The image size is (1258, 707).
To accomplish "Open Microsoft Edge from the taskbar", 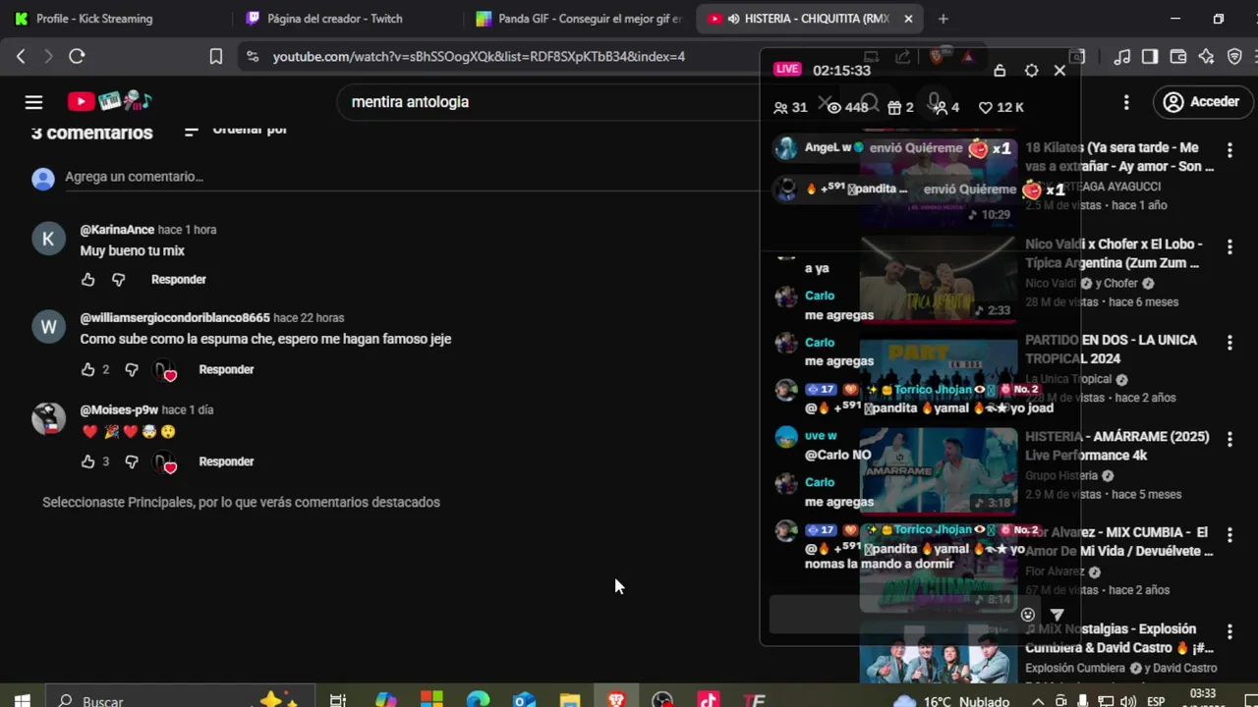I will (x=478, y=700).
